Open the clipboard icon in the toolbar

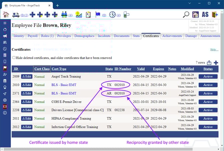pyautogui.click(x=88, y=15)
